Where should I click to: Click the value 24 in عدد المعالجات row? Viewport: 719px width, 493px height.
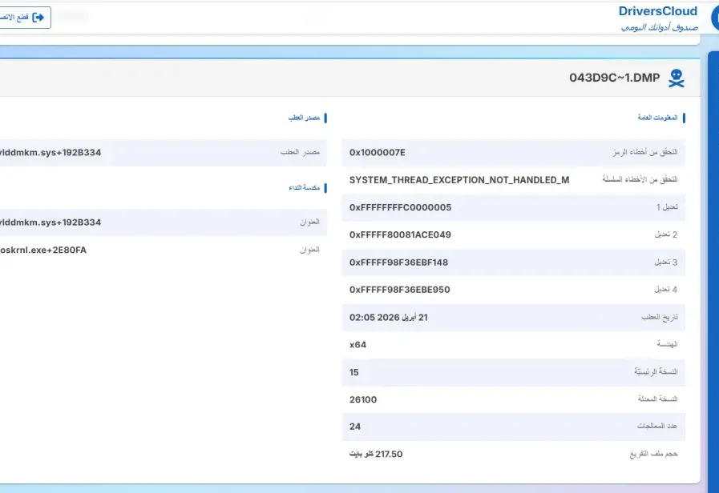pos(355,427)
